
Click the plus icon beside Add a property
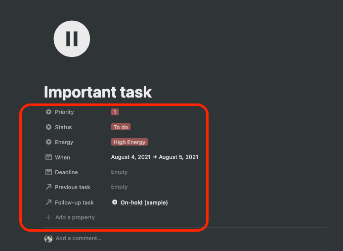[x=48, y=217]
